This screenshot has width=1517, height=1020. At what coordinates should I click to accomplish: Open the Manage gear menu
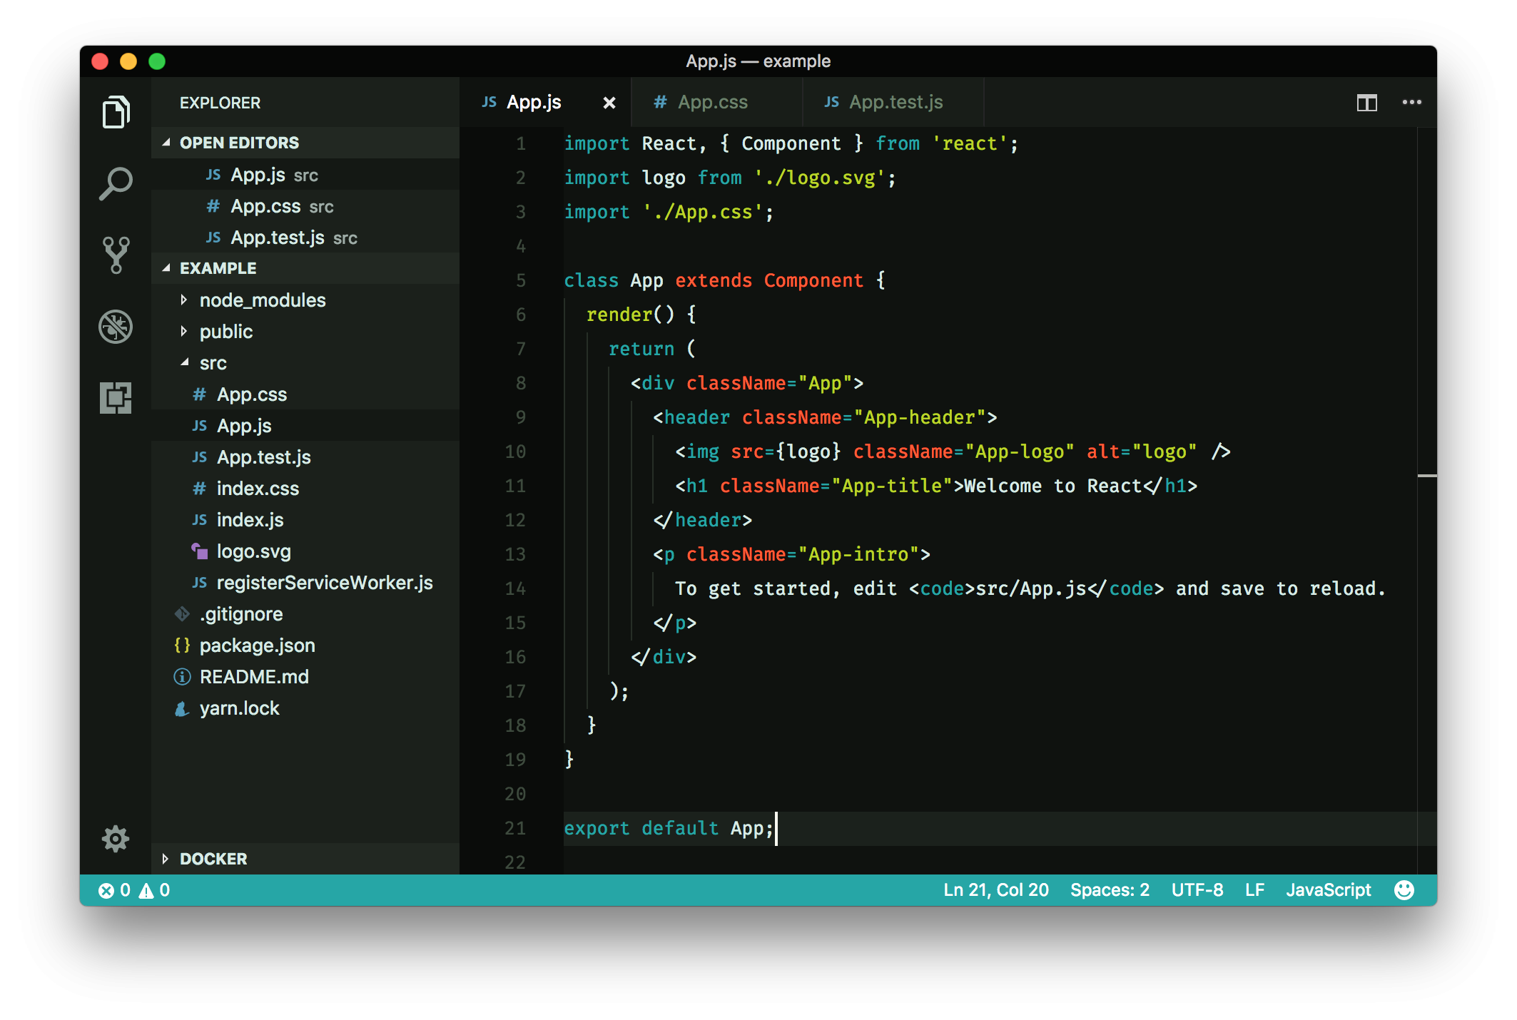[116, 839]
